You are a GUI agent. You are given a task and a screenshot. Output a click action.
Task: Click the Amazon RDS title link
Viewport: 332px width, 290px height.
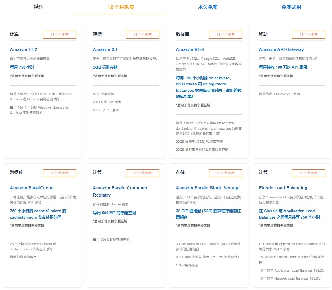tap(190, 49)
